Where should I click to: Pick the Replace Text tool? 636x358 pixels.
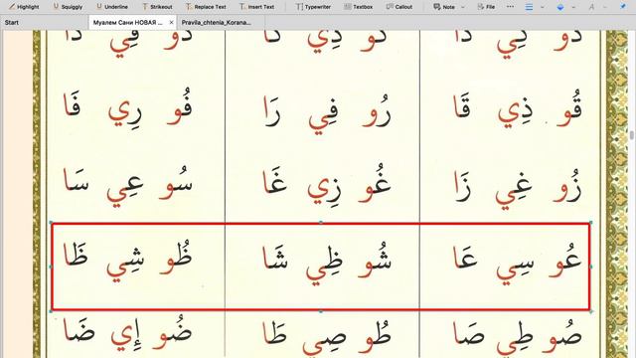point(206,7)
